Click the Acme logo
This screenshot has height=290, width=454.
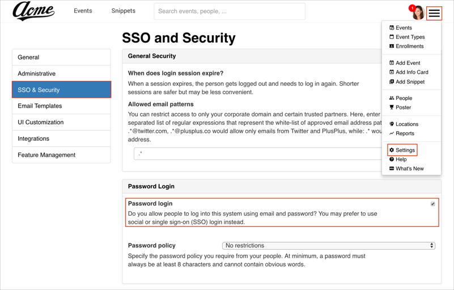[x=33, y=11]
